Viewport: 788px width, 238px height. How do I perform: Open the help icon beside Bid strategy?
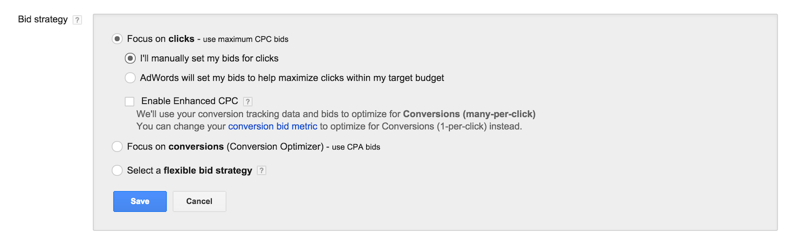point(77,20)
